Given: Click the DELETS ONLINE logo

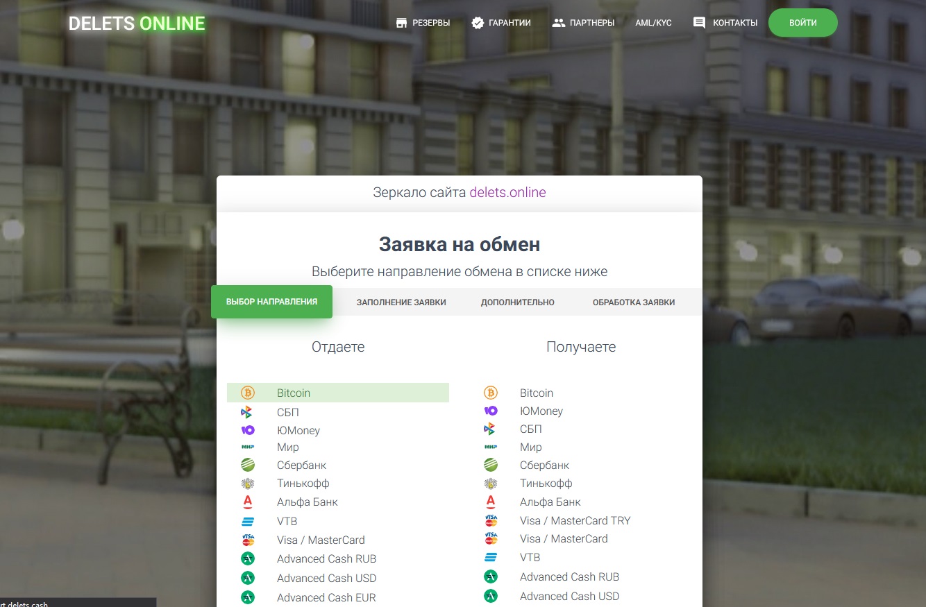Looking at the screenshot, I should pyautogui.click(x=137, y=24).
